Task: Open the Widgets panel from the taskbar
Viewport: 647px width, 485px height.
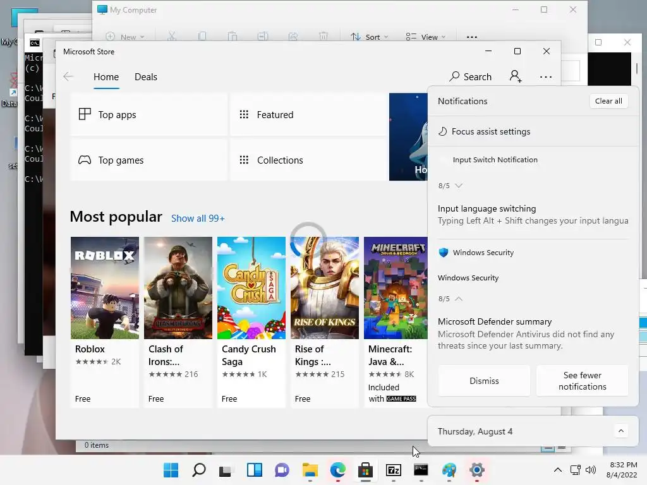Action: (255, 470)
